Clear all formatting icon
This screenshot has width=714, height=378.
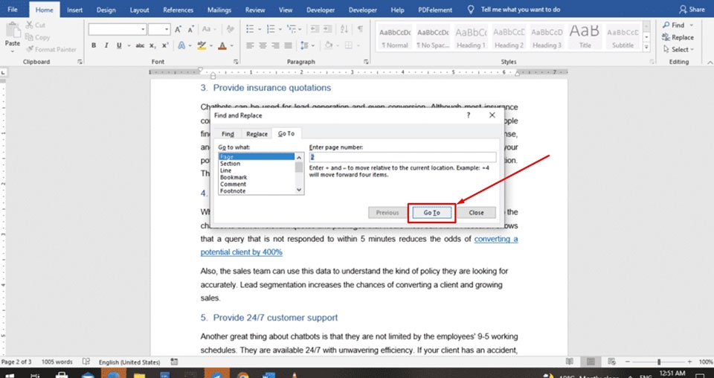[231, 30]
